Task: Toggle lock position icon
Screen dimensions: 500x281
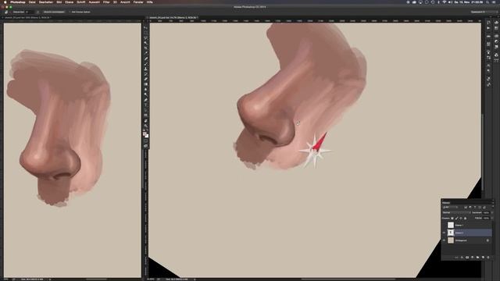Action: (x=461, y=219)
